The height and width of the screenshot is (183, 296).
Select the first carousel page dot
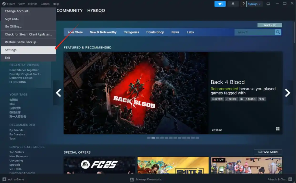(149, 138)
